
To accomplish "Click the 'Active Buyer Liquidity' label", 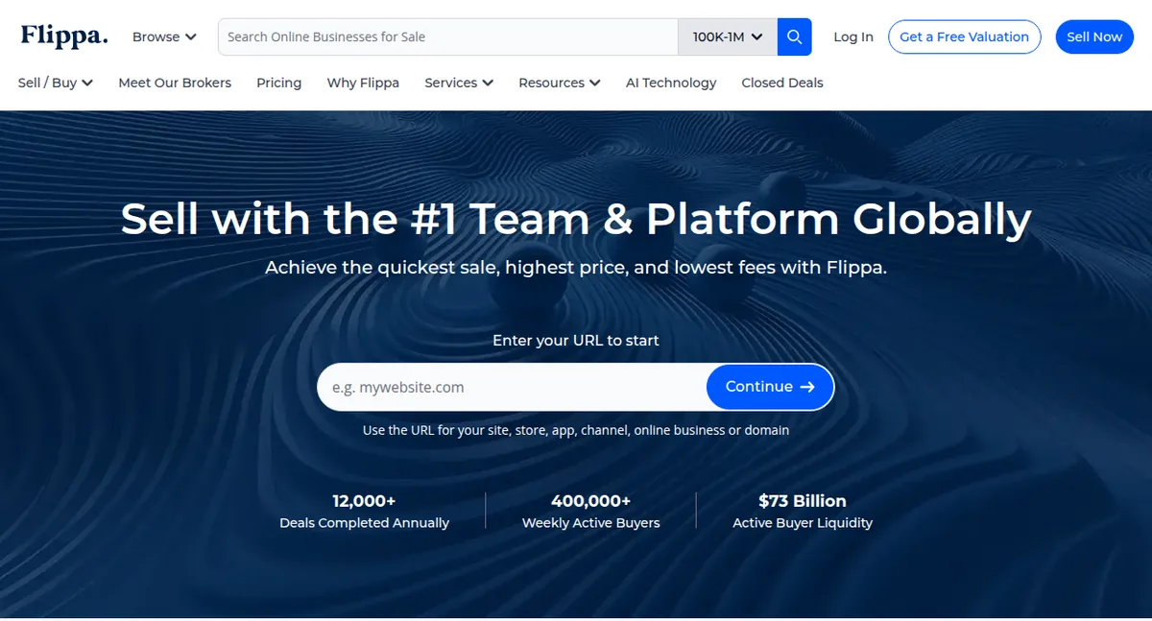I will click(803, 523).
